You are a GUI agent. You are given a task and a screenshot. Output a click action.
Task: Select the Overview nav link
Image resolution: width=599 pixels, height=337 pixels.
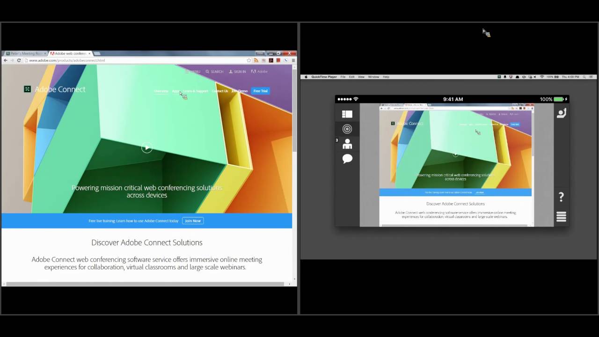pyautogui.click(x=161, y=91)
